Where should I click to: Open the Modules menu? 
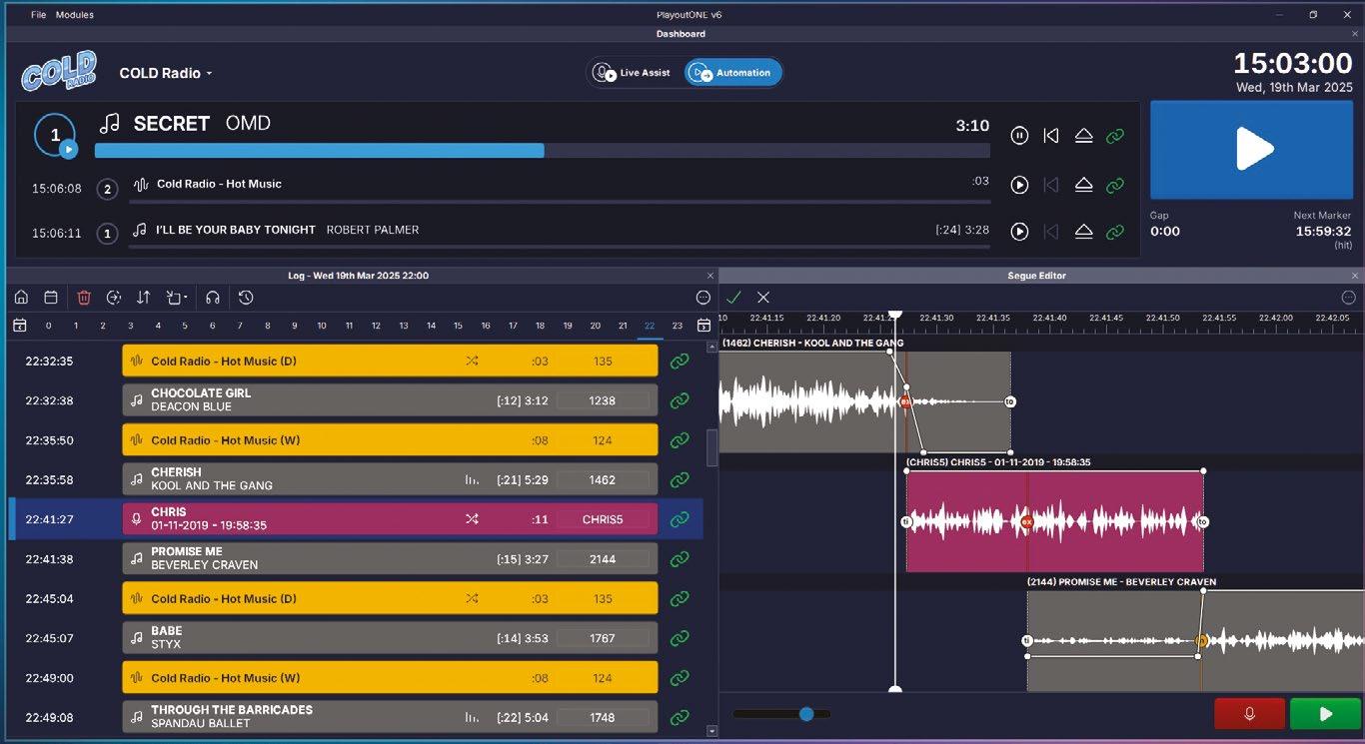pyautogui.click(x=75, y=15)
